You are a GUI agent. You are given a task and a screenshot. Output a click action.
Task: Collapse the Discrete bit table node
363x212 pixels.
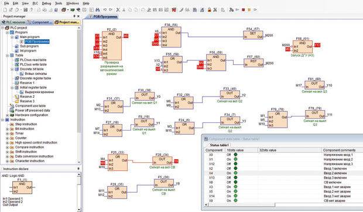coord(12,69)
